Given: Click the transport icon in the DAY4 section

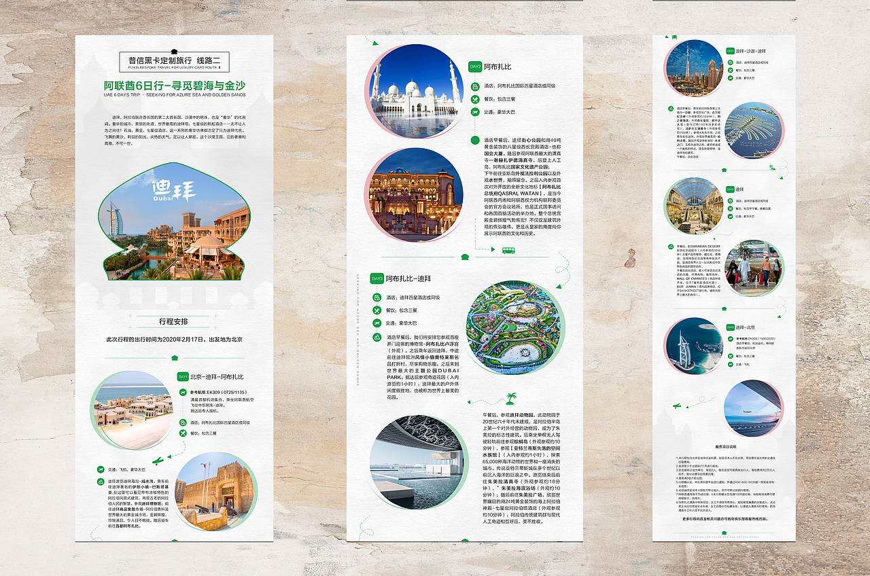Looking at the screenshot, I should pyautogui.click(x=730, y=77).
